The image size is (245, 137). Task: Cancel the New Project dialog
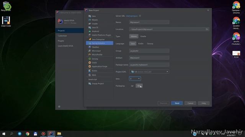[x=190, y=103]
